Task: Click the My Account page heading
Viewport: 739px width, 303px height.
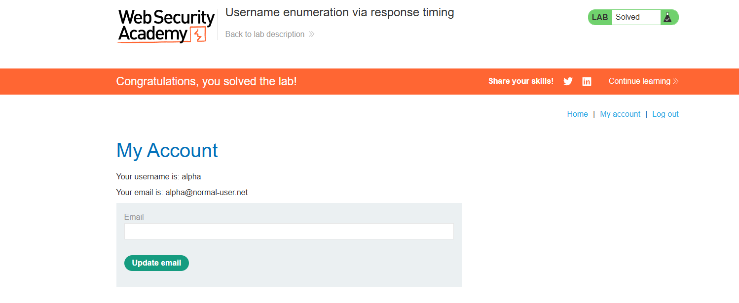Action: [167, 151]
